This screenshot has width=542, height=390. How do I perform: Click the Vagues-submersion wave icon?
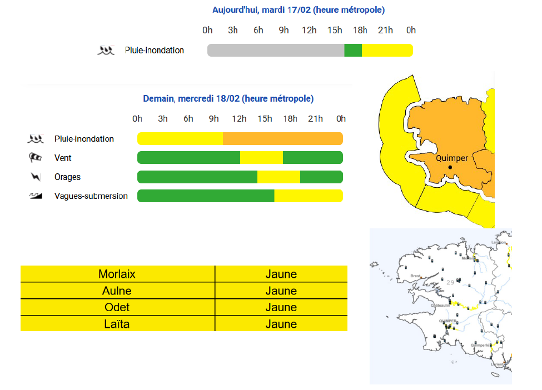point(36,196)
